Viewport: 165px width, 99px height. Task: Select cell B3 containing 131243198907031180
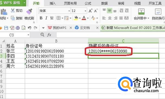coord(57,56)
